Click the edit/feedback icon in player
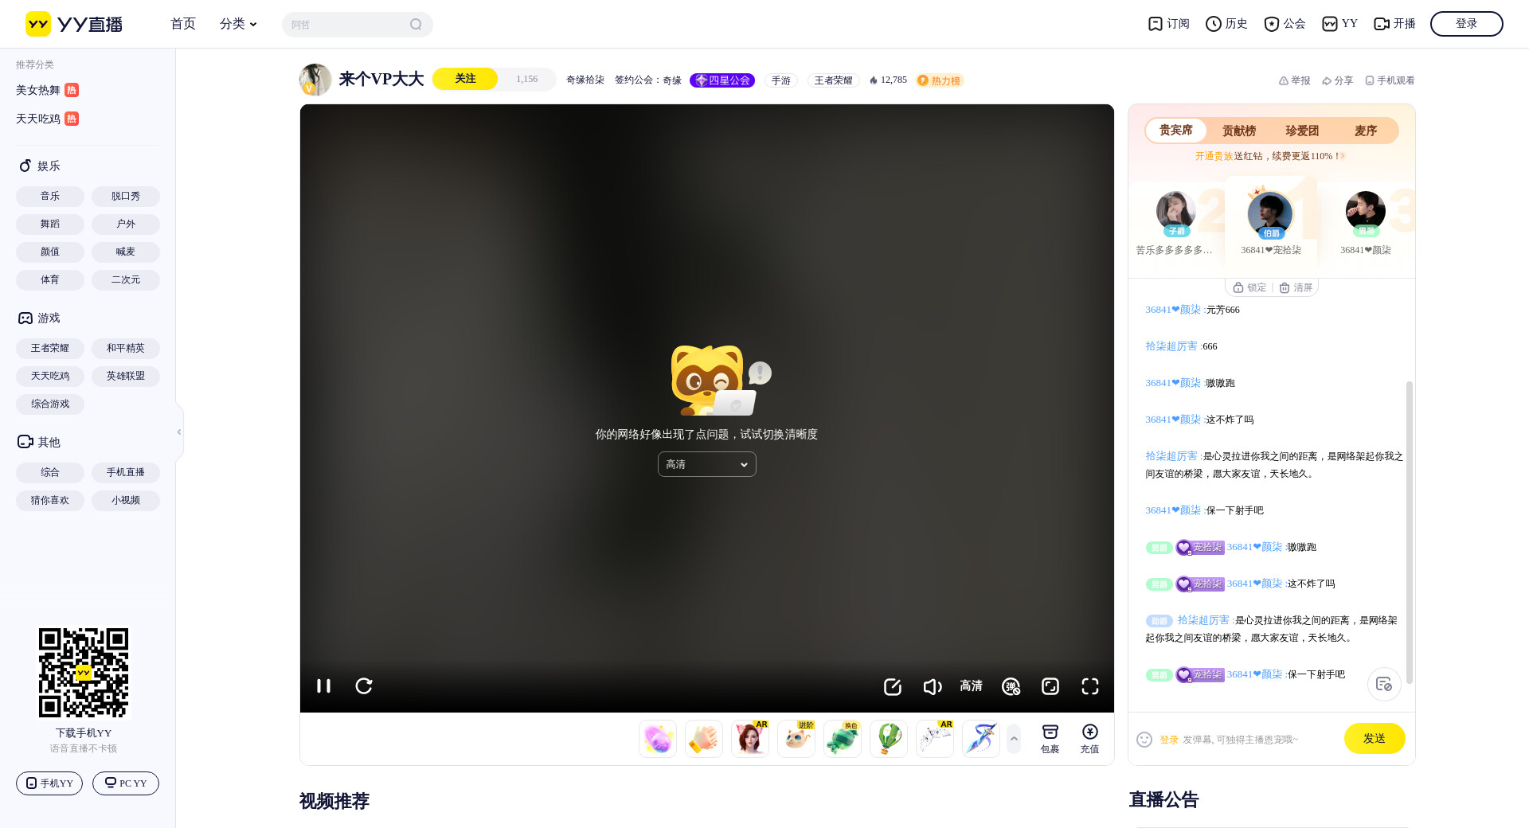 [893, 686]
